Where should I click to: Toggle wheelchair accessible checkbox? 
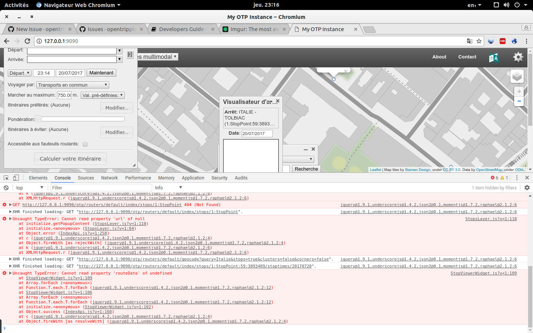[x=85, y=144]
